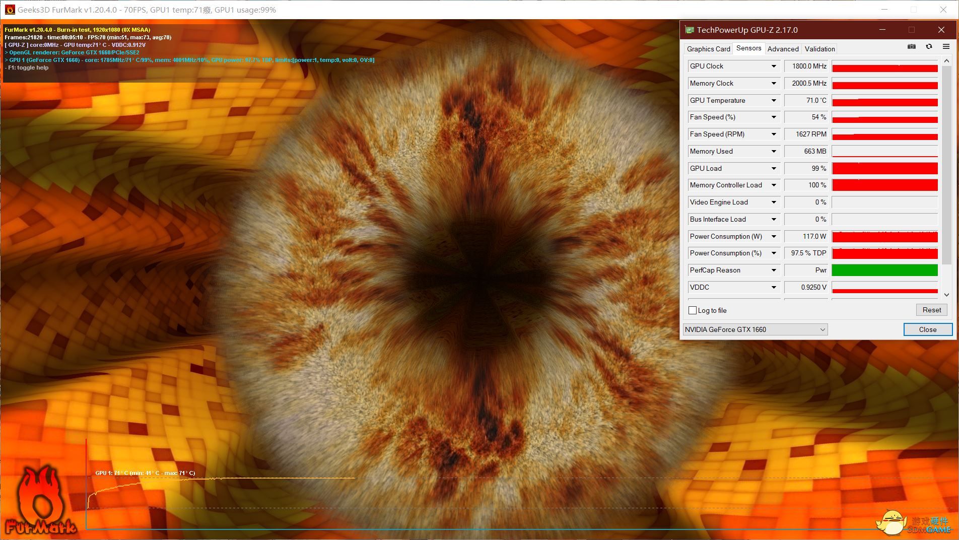959x540 pixels.
Task: Expand the Memory Clock sensor dropdown
Action: click(x=774, y=83)
